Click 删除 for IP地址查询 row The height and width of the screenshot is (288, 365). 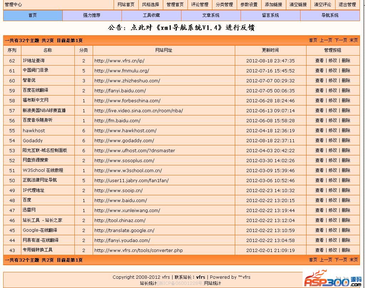(346, 61)
